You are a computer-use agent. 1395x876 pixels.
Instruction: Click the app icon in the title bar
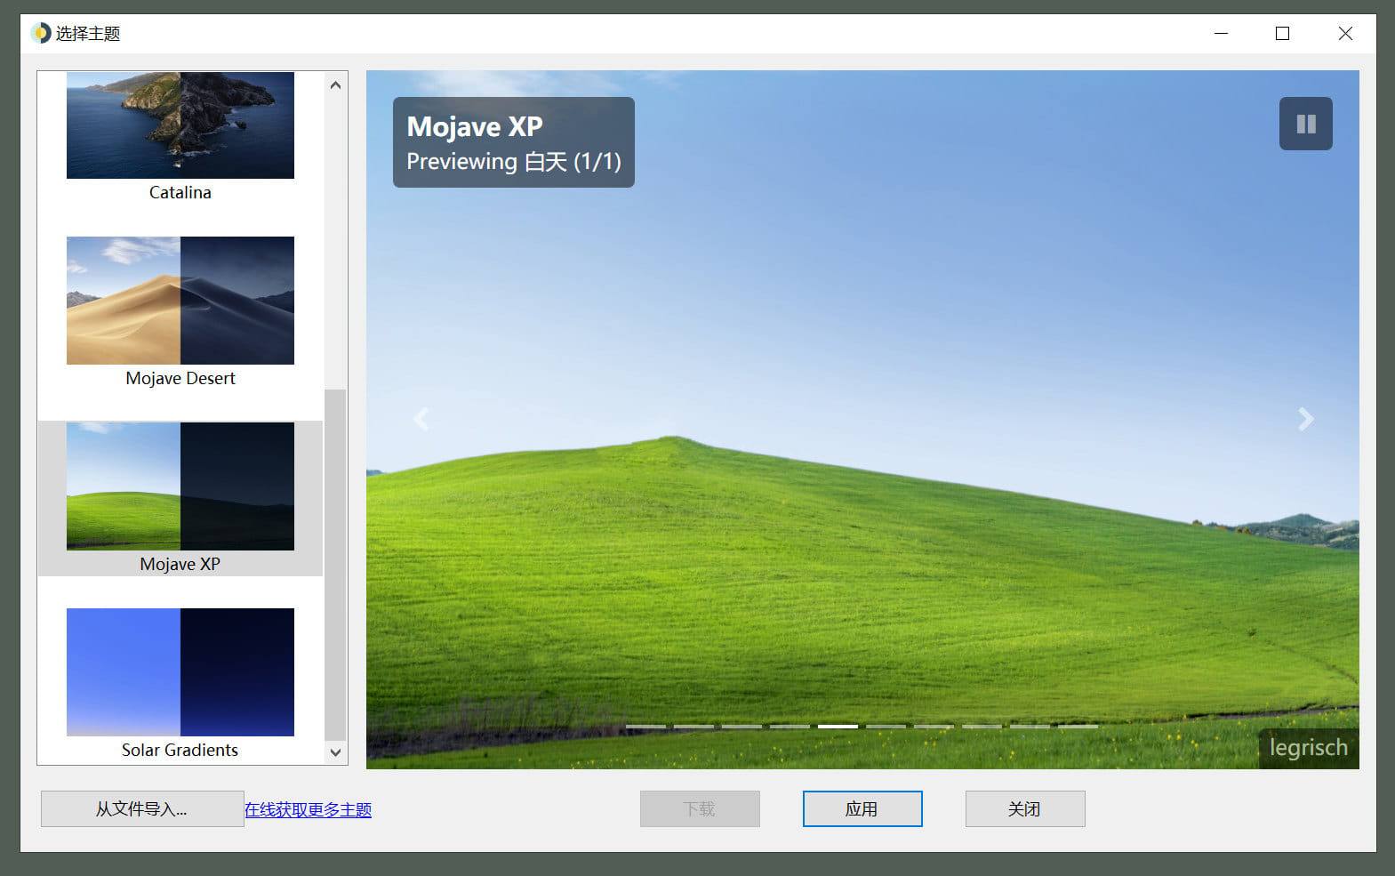point(41,34)
